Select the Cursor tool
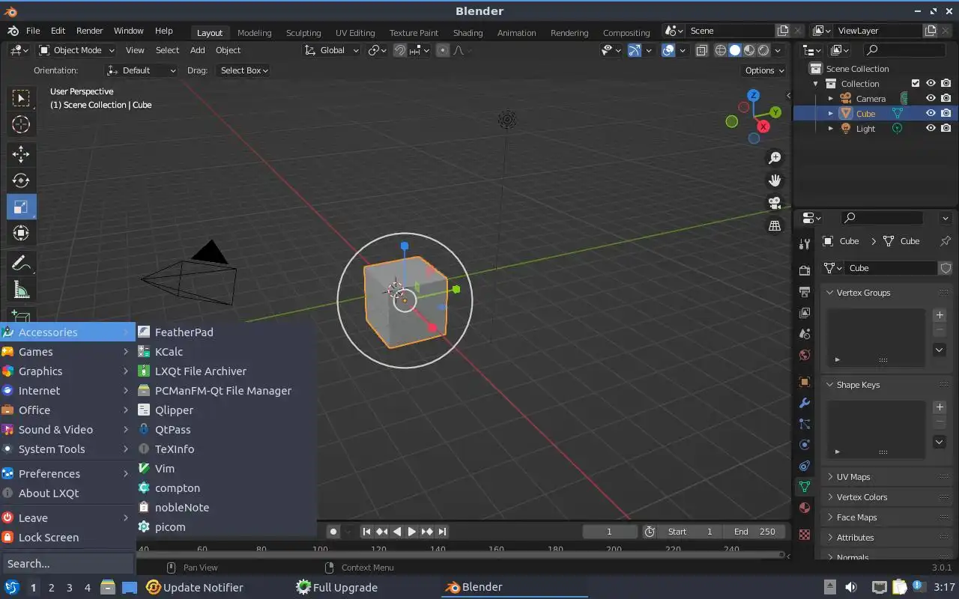959x599 pixels. (x=21, y=124)
